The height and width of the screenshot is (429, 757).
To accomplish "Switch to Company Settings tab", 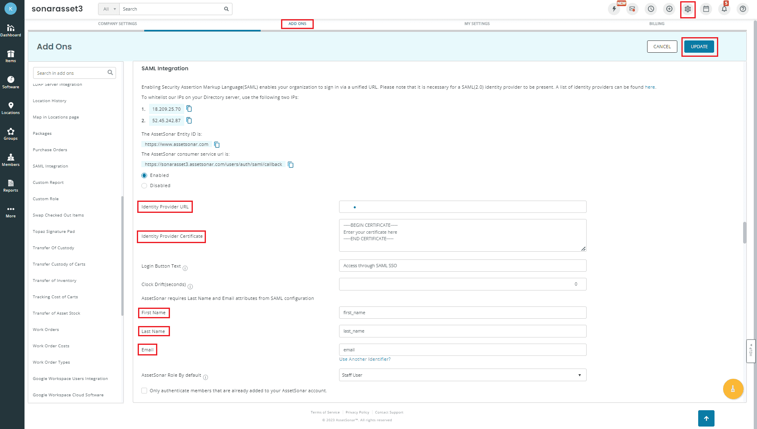I will point(118,24).
